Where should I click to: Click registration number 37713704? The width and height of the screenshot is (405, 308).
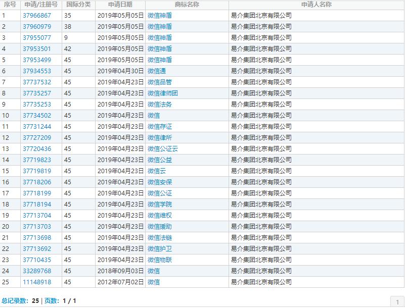coord(37,215)
